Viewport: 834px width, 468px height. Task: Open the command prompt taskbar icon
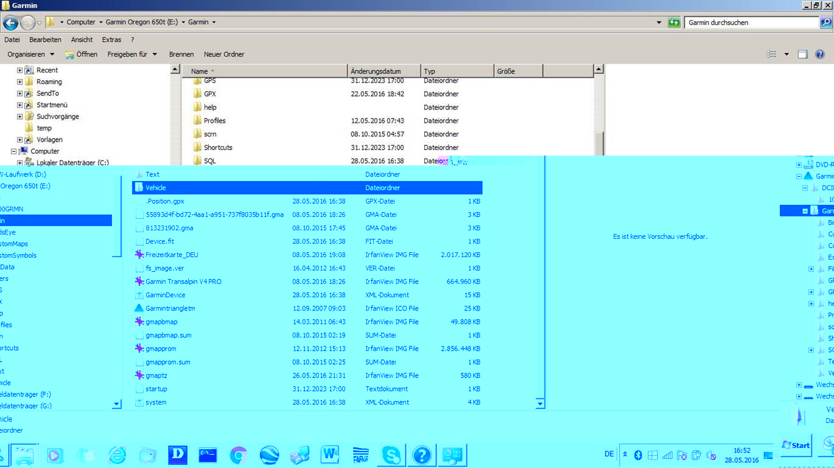click(x=208, y=455)
